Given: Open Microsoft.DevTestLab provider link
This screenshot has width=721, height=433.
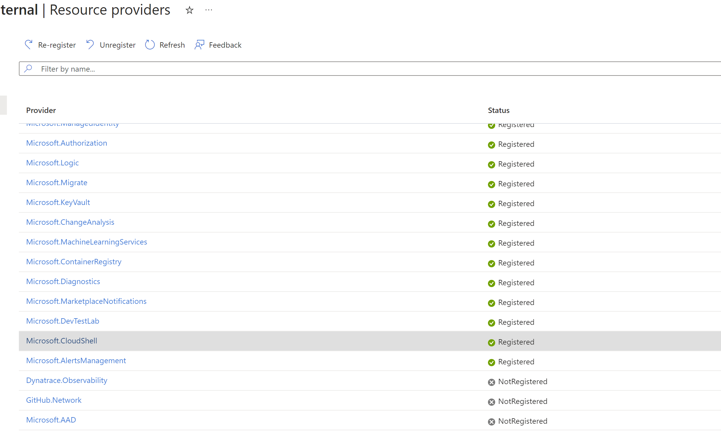Looking at the screenshot, I should tap(63, 321).
